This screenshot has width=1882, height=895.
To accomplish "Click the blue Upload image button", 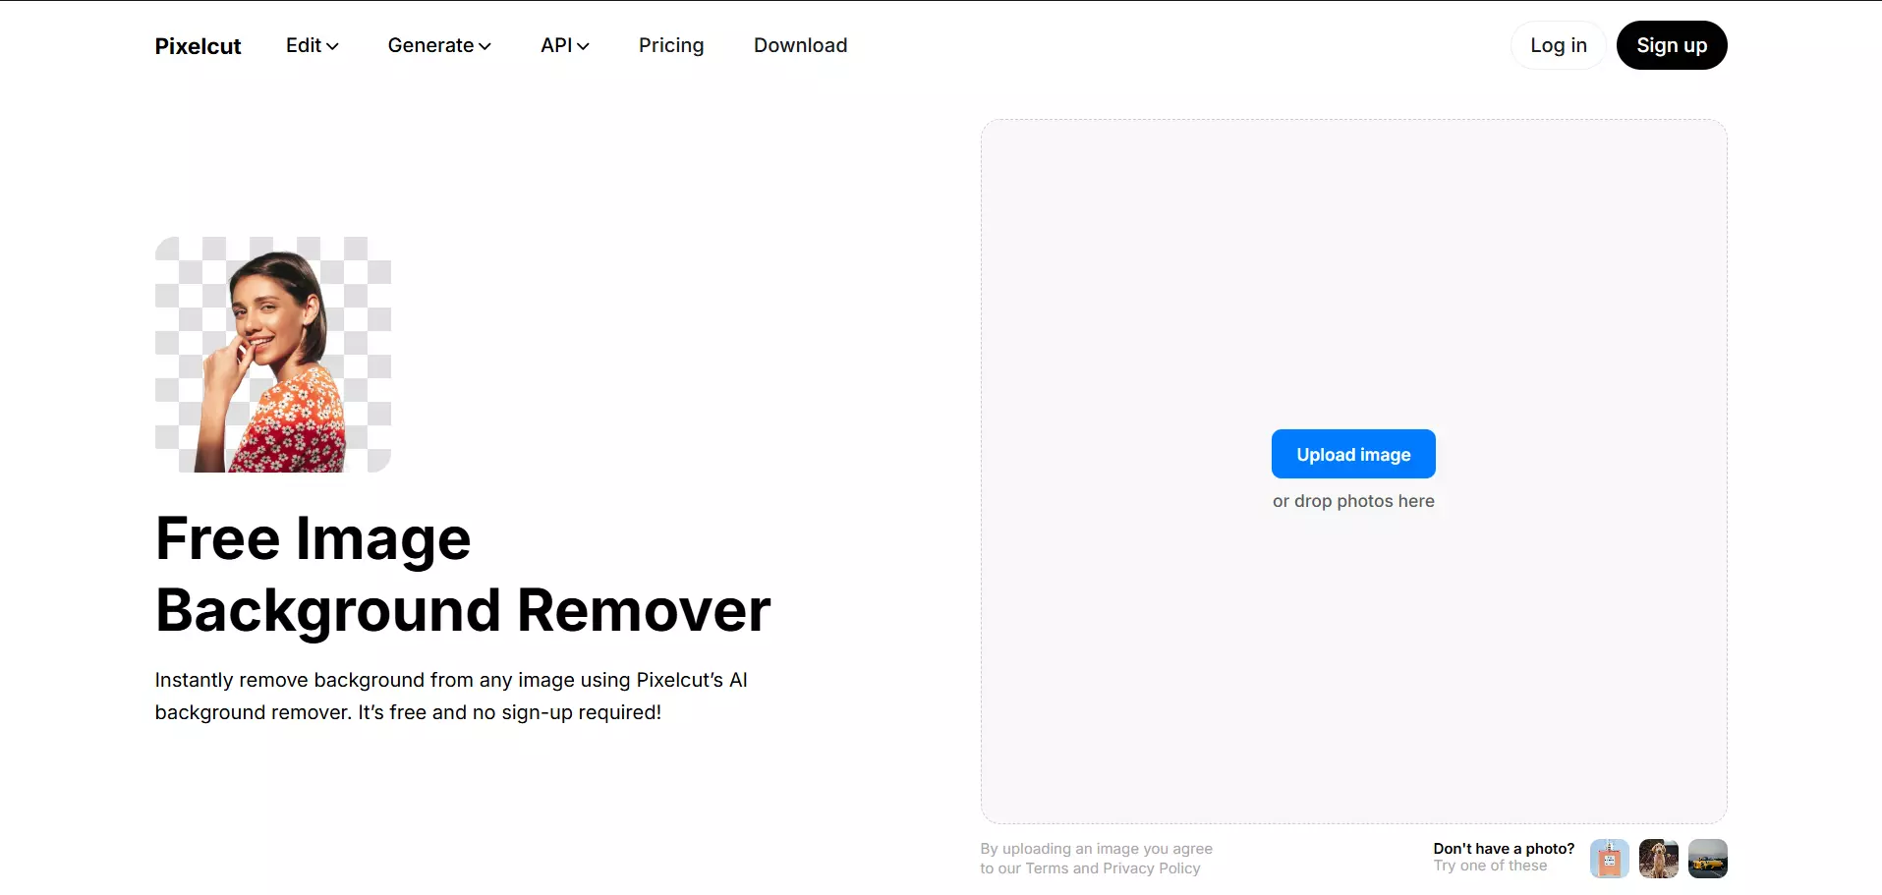I will (1352, 454).
